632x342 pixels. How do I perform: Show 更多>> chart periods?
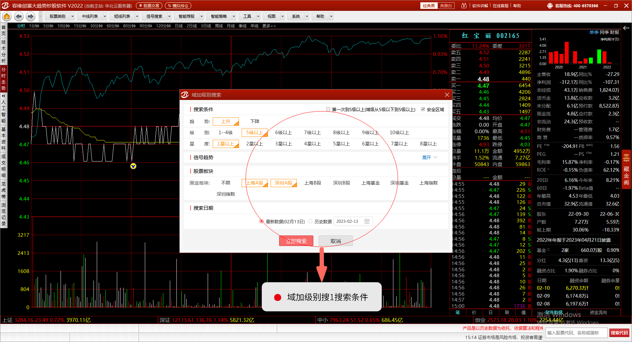click(269, 26)
